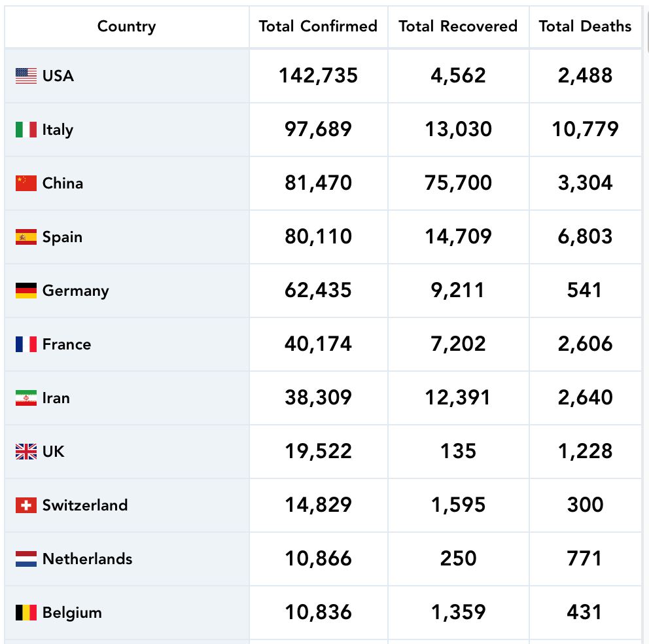Select USA total confirmed value 142,735
Image resolution: width=649 pixels, height=644 pixels.
pyautogui.click(x=318, y=76)
